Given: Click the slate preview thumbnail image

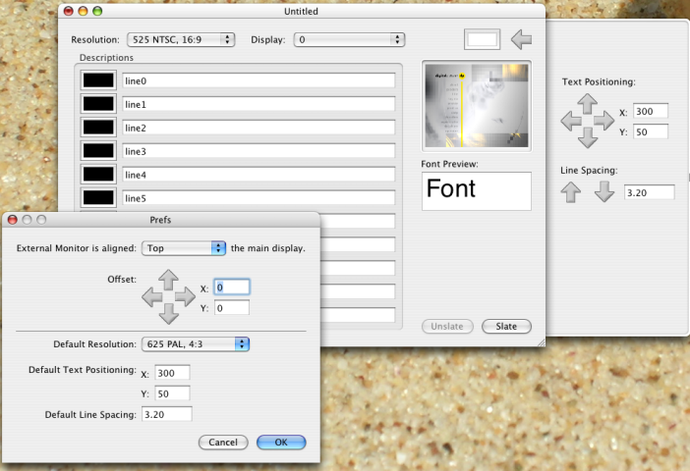Looking at the screenshot, I should pyautogui.click(x=476, y=103).
